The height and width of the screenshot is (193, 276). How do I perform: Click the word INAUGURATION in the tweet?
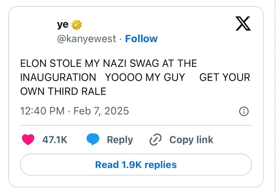[58, 78]
